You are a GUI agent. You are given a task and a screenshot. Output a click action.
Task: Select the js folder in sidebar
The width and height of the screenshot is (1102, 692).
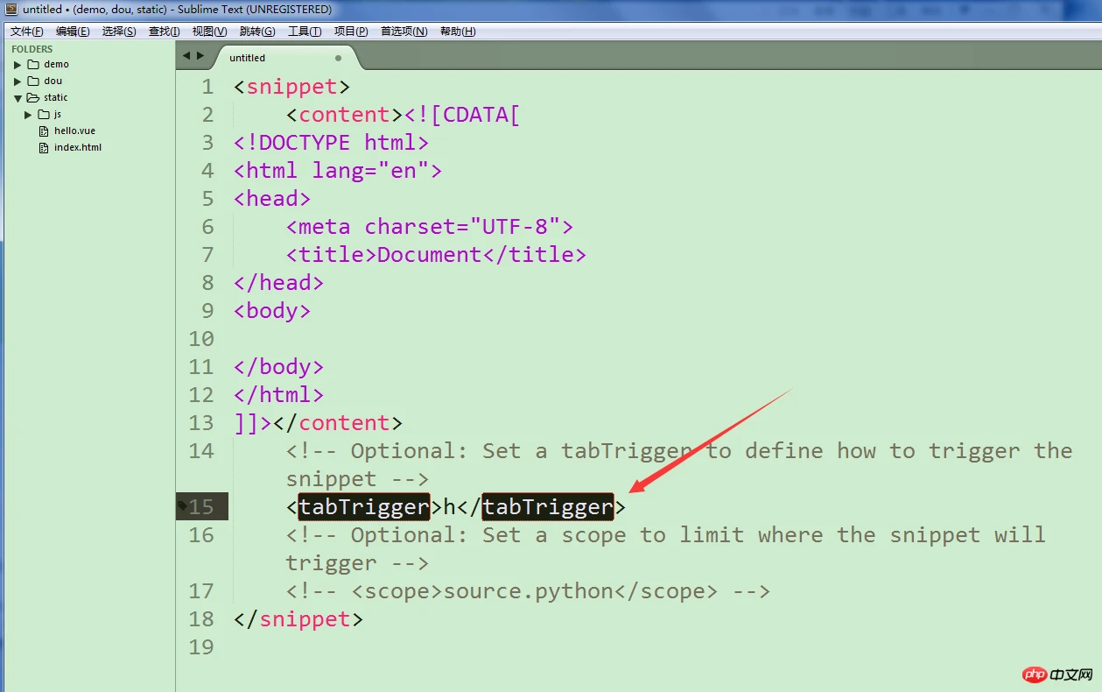coord(58,114)
